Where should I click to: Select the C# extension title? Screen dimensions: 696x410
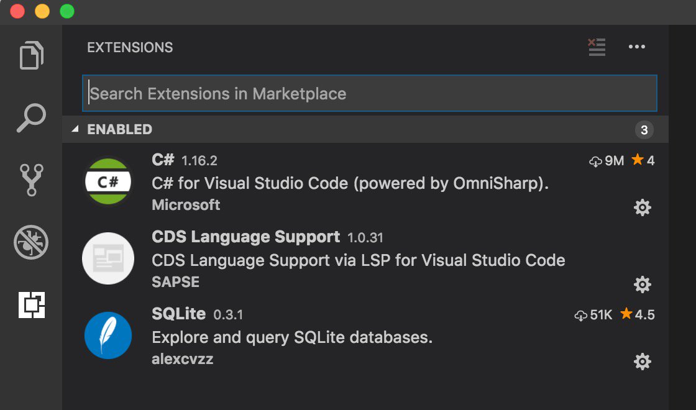[x=163, y=159]
